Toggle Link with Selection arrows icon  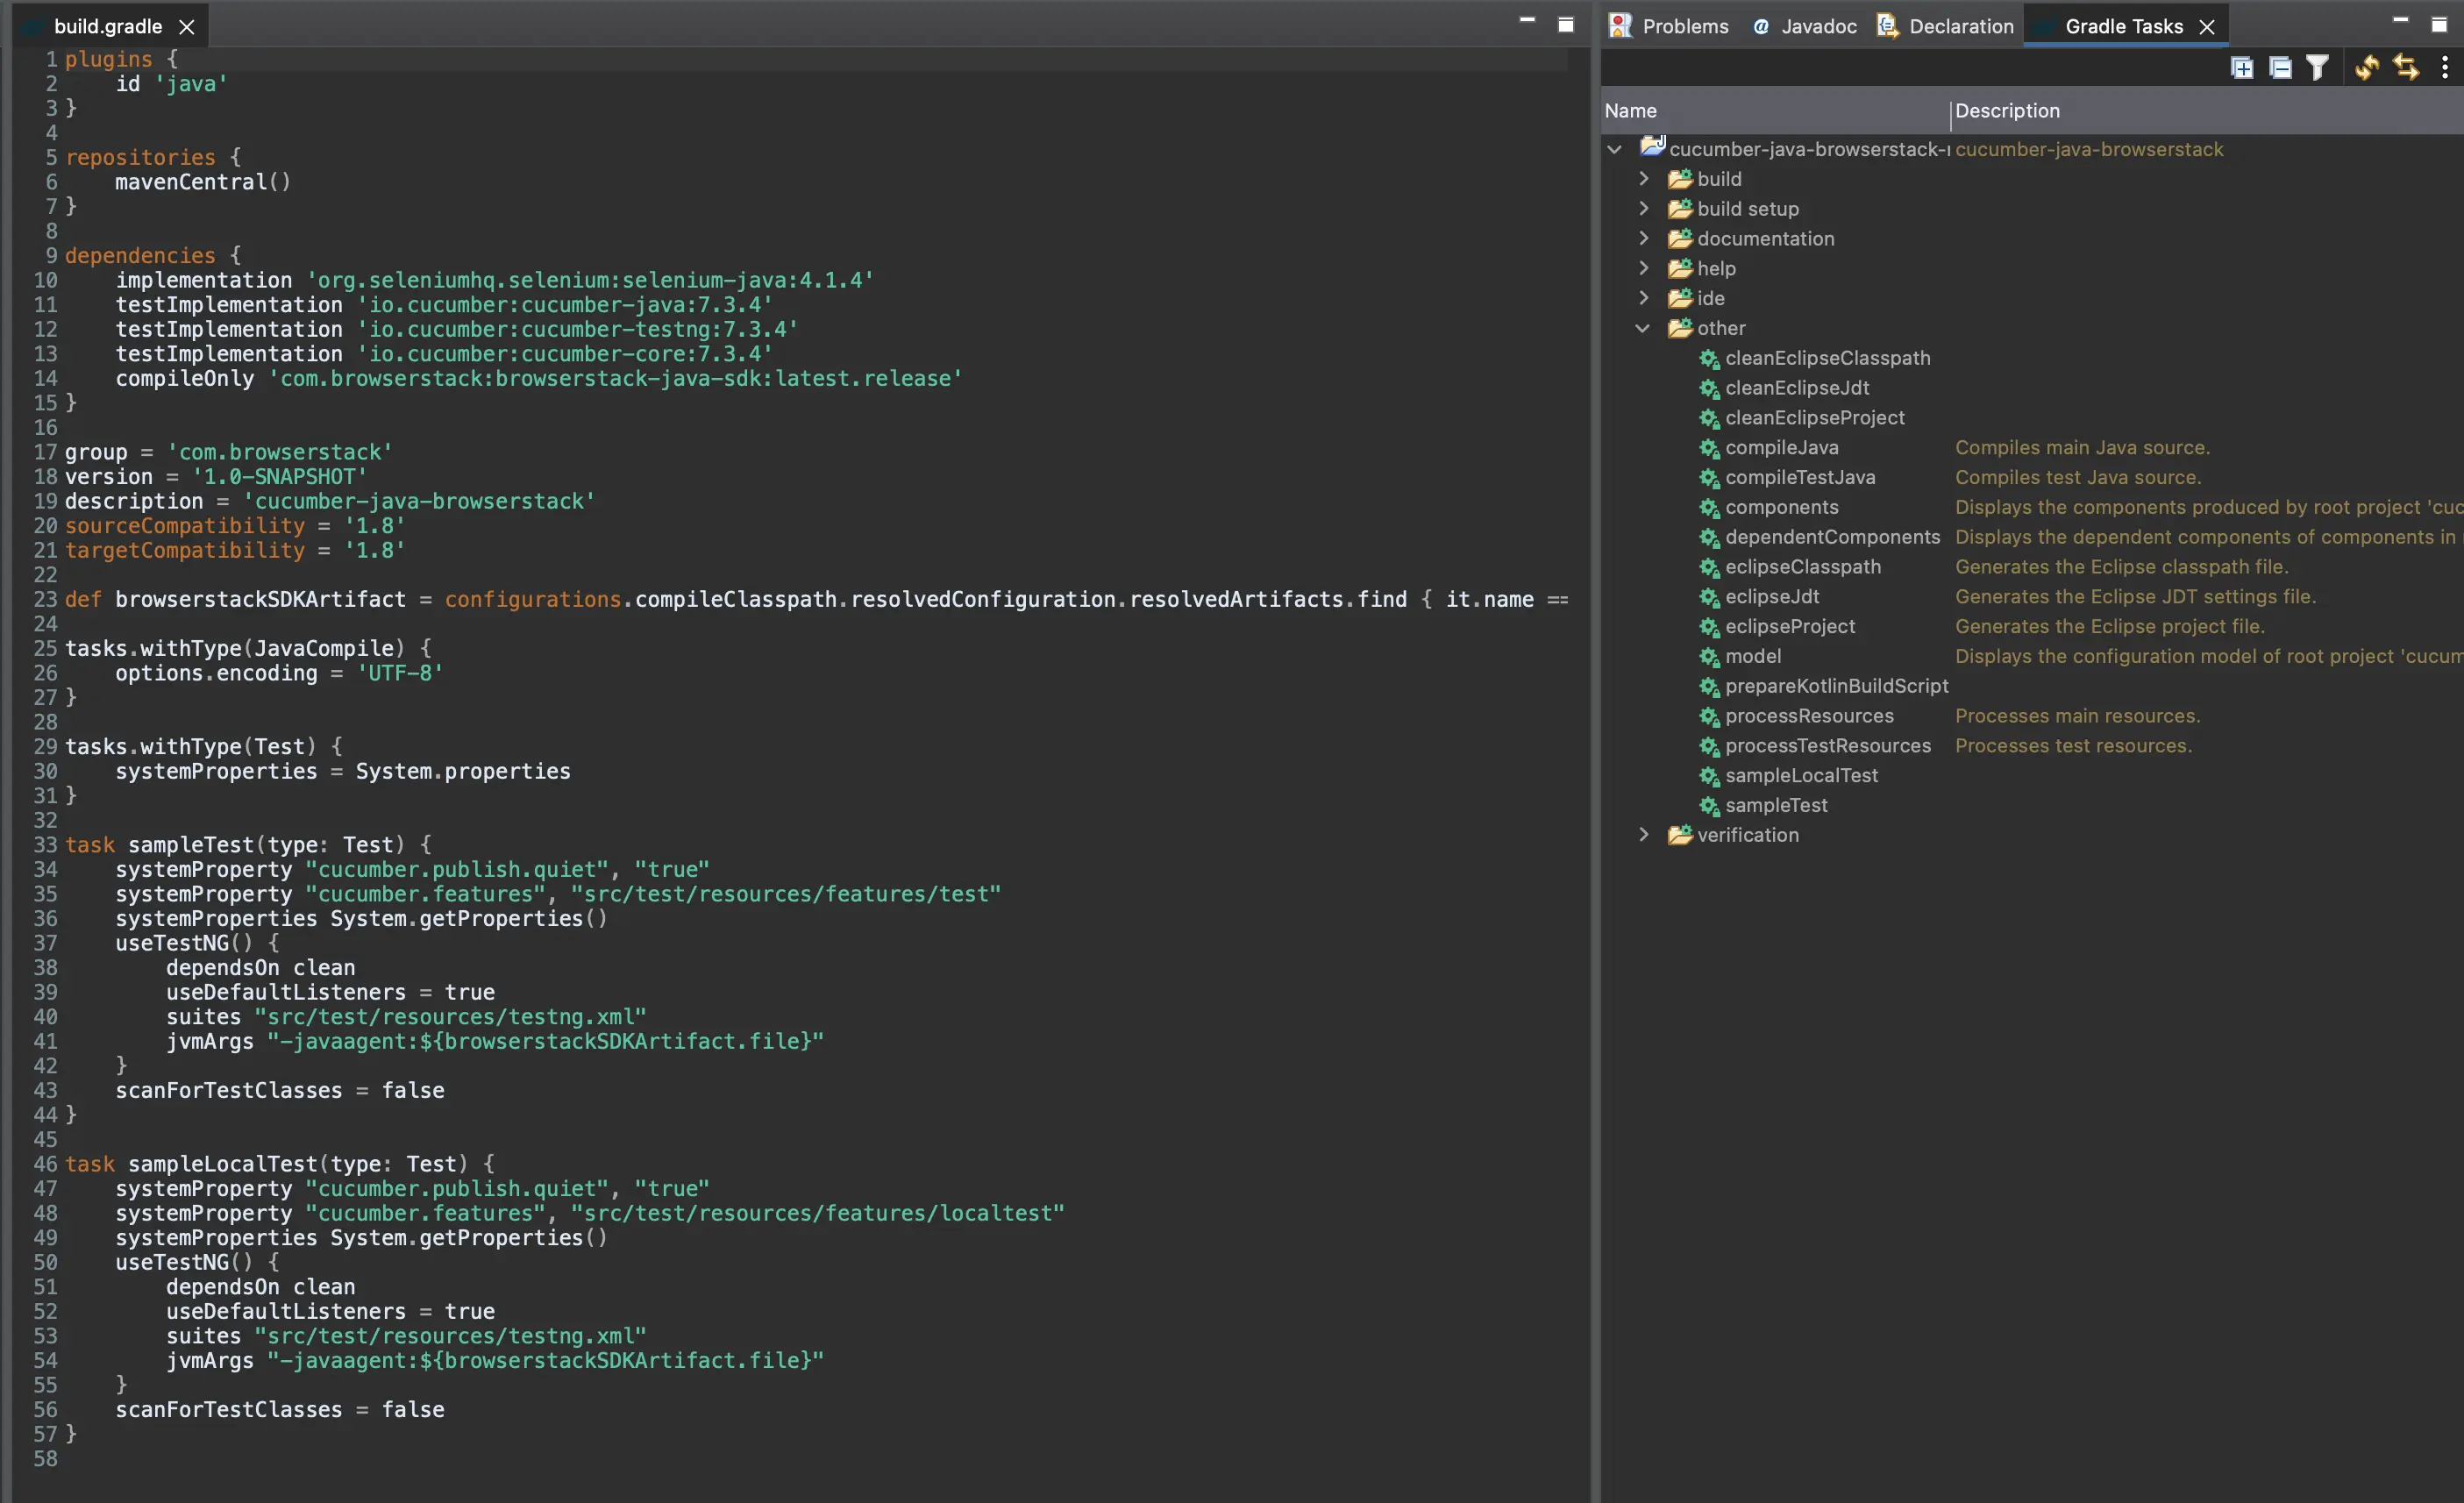2406,67
